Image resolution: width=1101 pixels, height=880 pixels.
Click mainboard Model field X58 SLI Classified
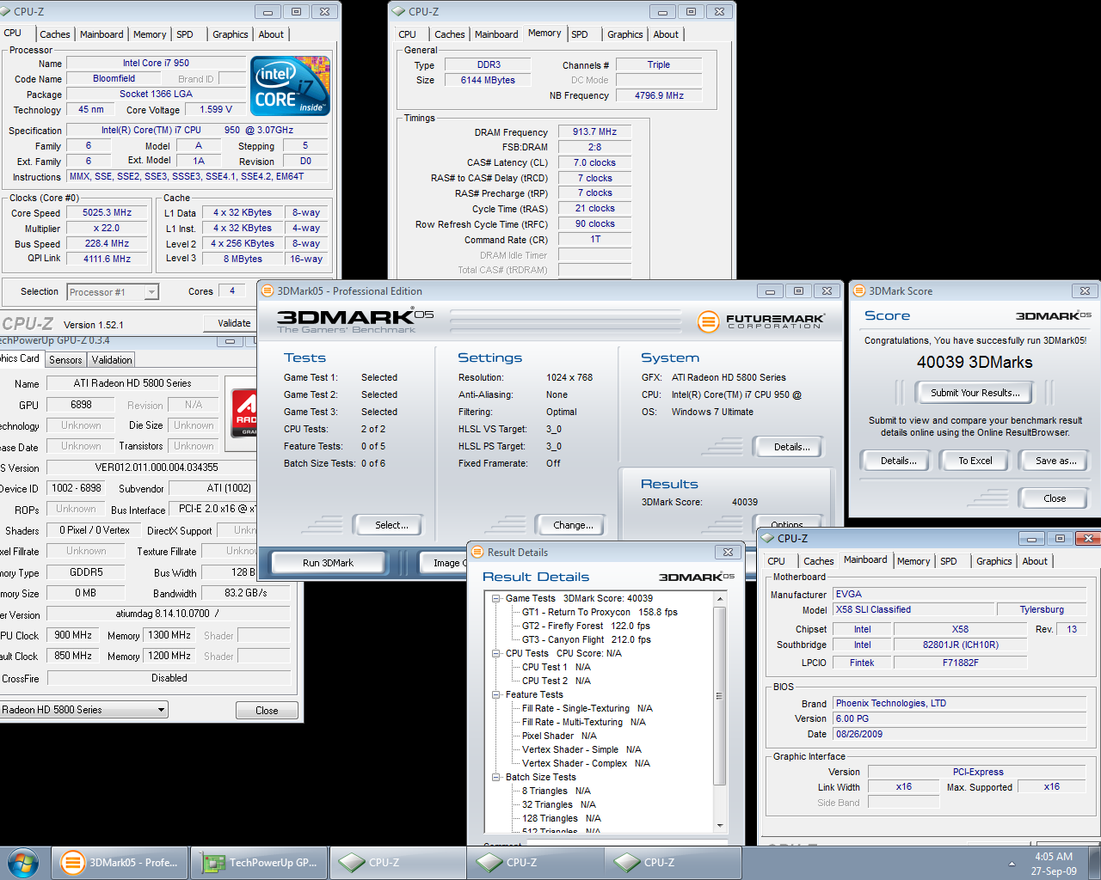coord(913,610)
